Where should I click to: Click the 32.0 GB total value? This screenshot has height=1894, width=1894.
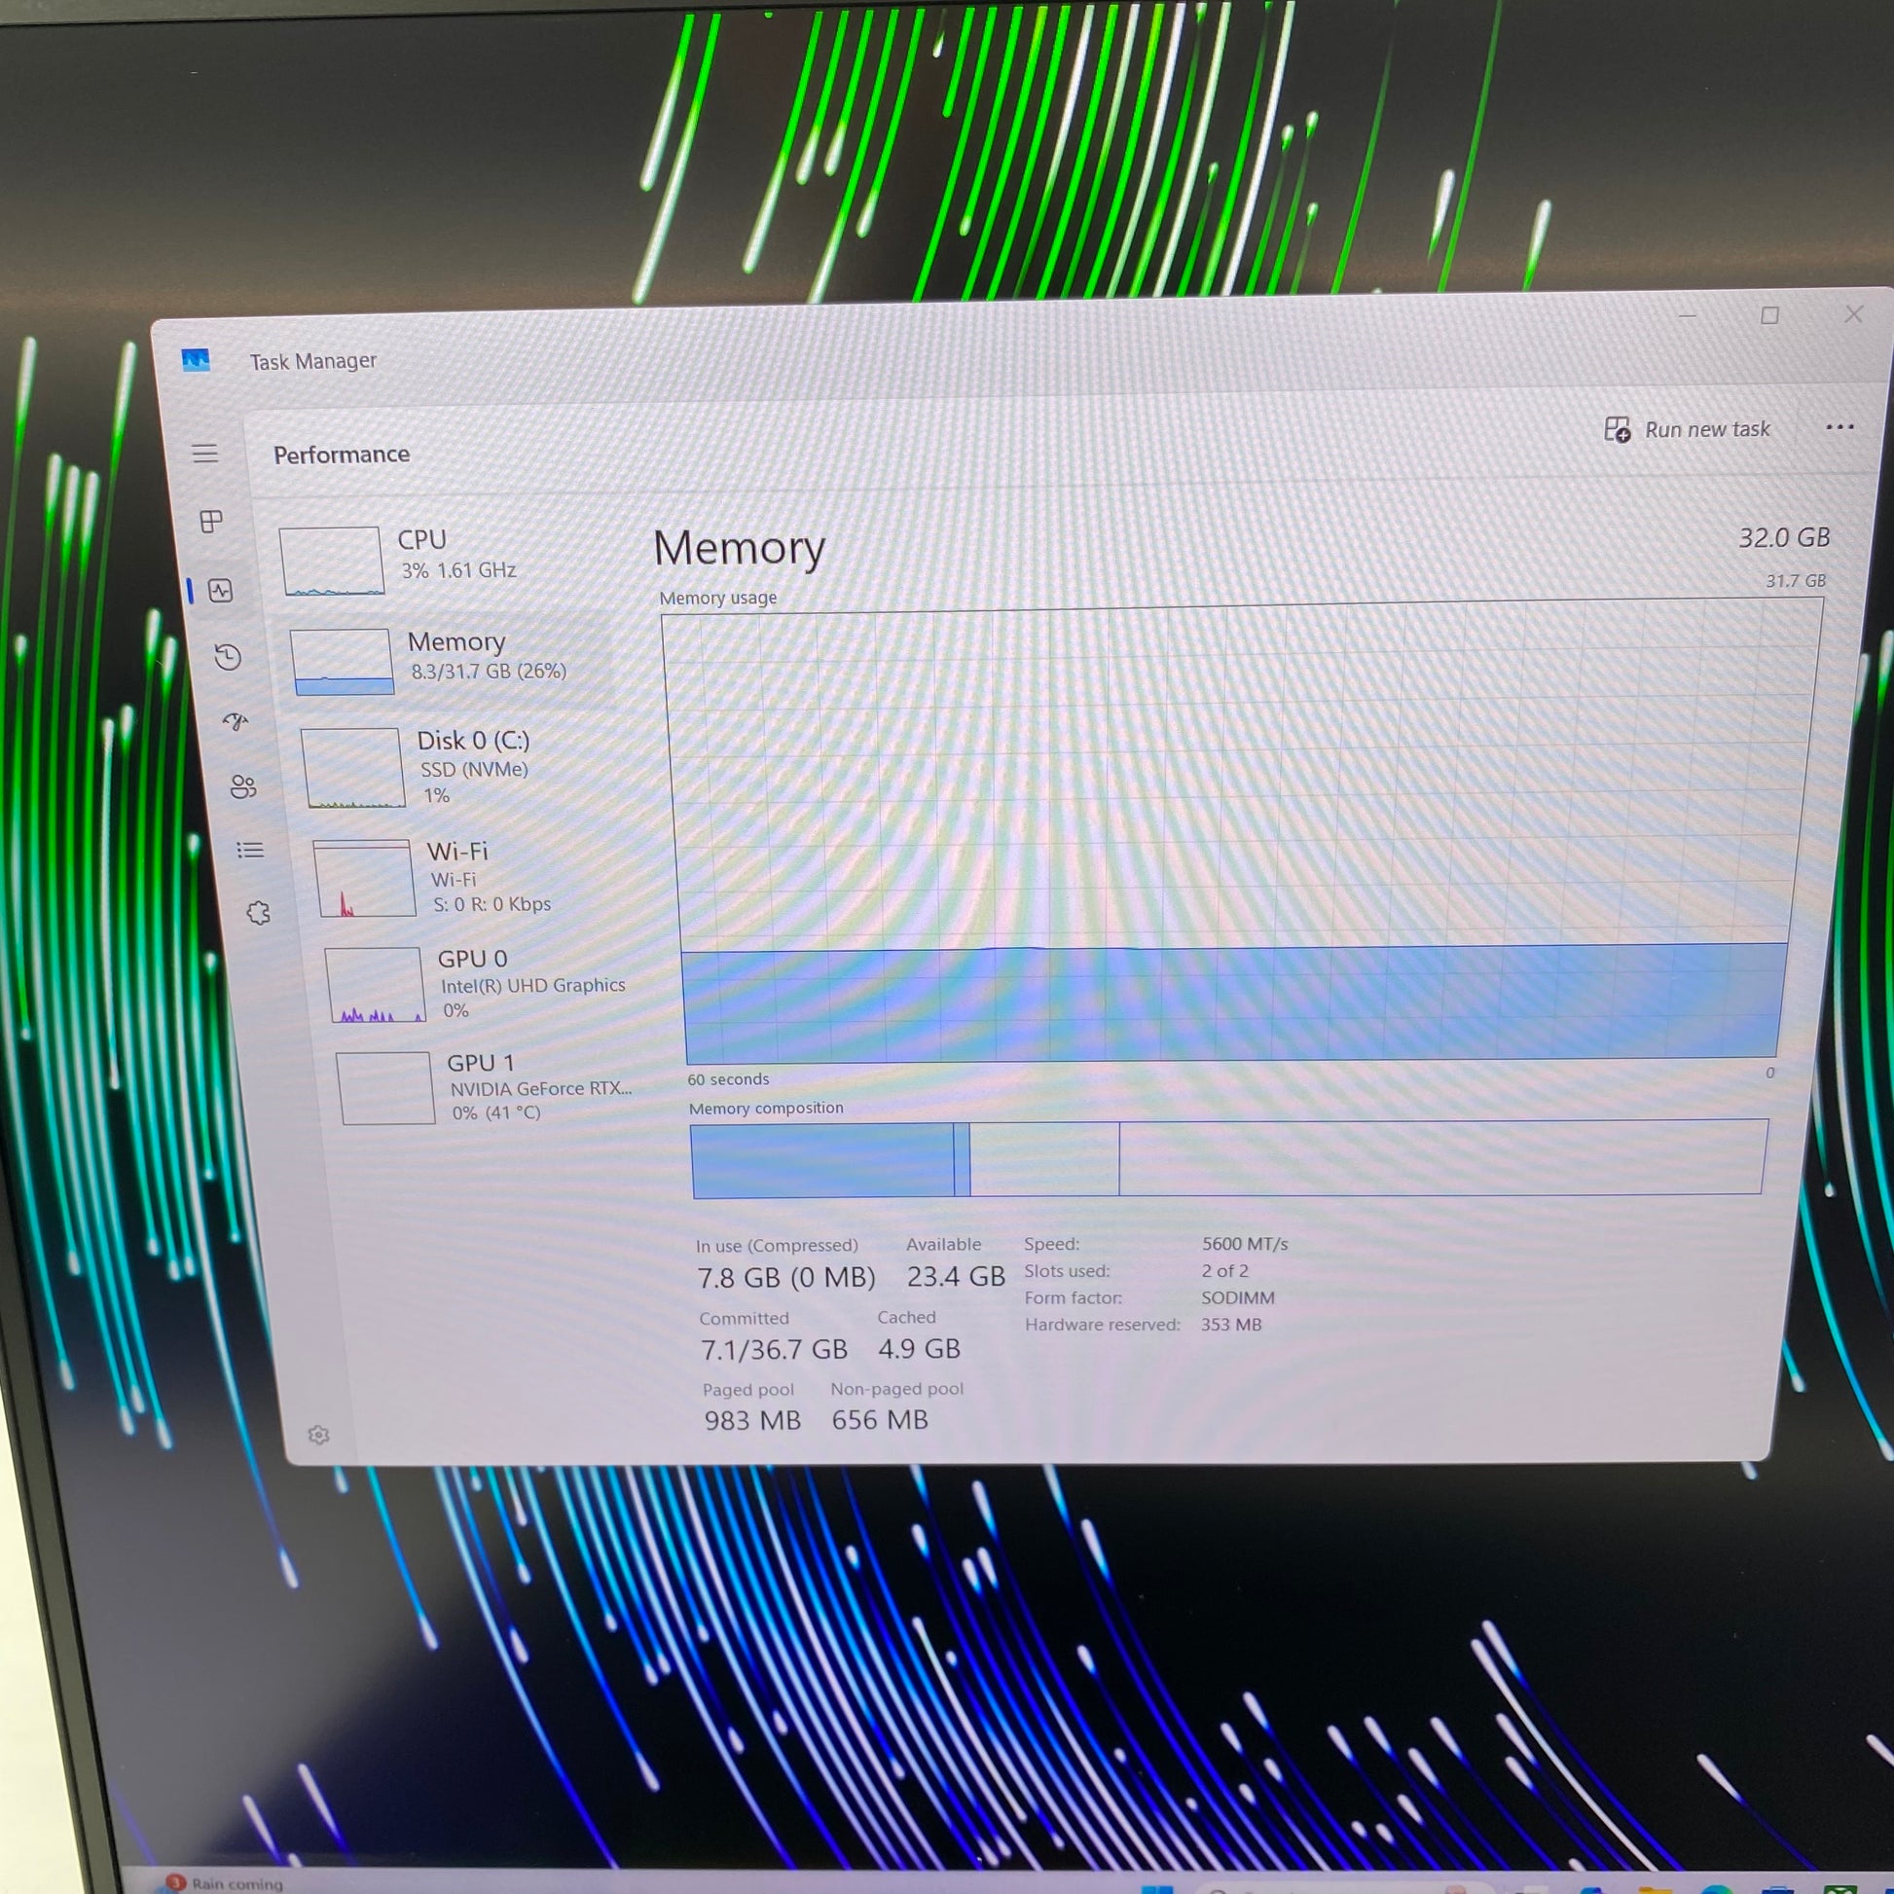pos(1784,537)
